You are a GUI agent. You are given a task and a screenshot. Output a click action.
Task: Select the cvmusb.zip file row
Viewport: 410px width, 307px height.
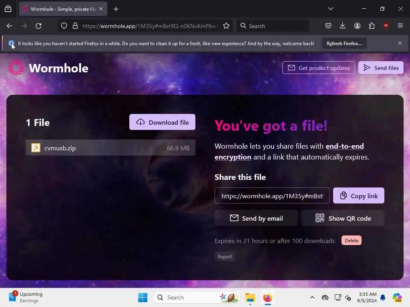(110, 148)
